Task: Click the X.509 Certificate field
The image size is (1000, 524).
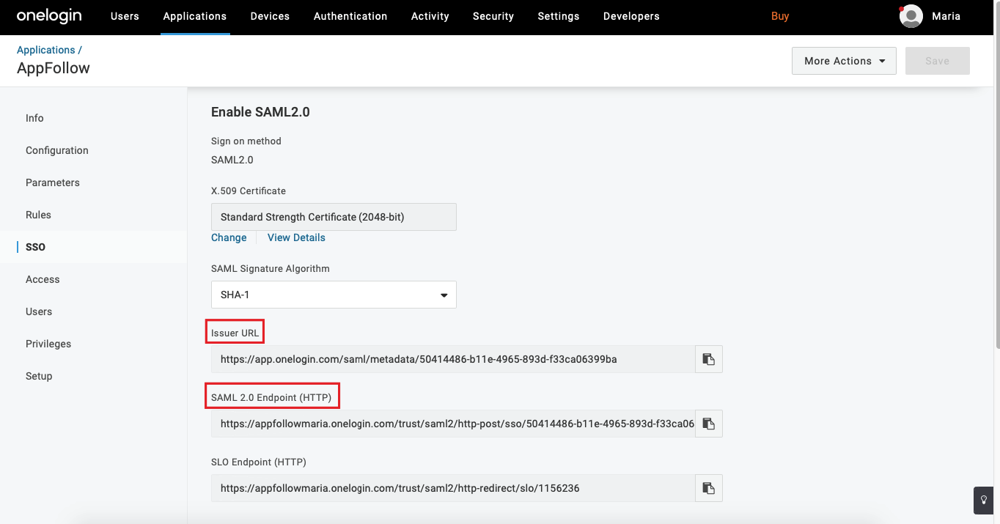Action: pyautogui.click(x=334, y=217)
